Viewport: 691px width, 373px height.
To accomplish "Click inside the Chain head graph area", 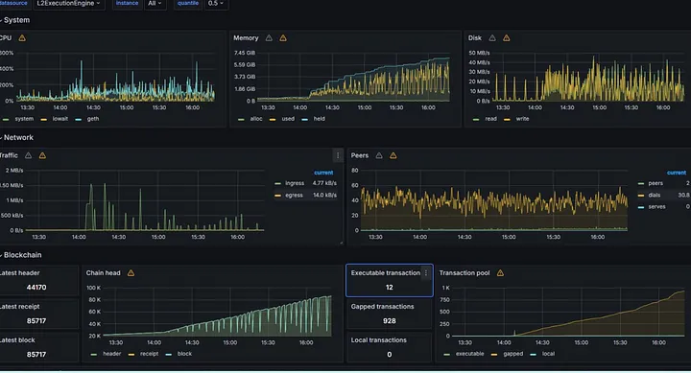I will click(217, 312).
